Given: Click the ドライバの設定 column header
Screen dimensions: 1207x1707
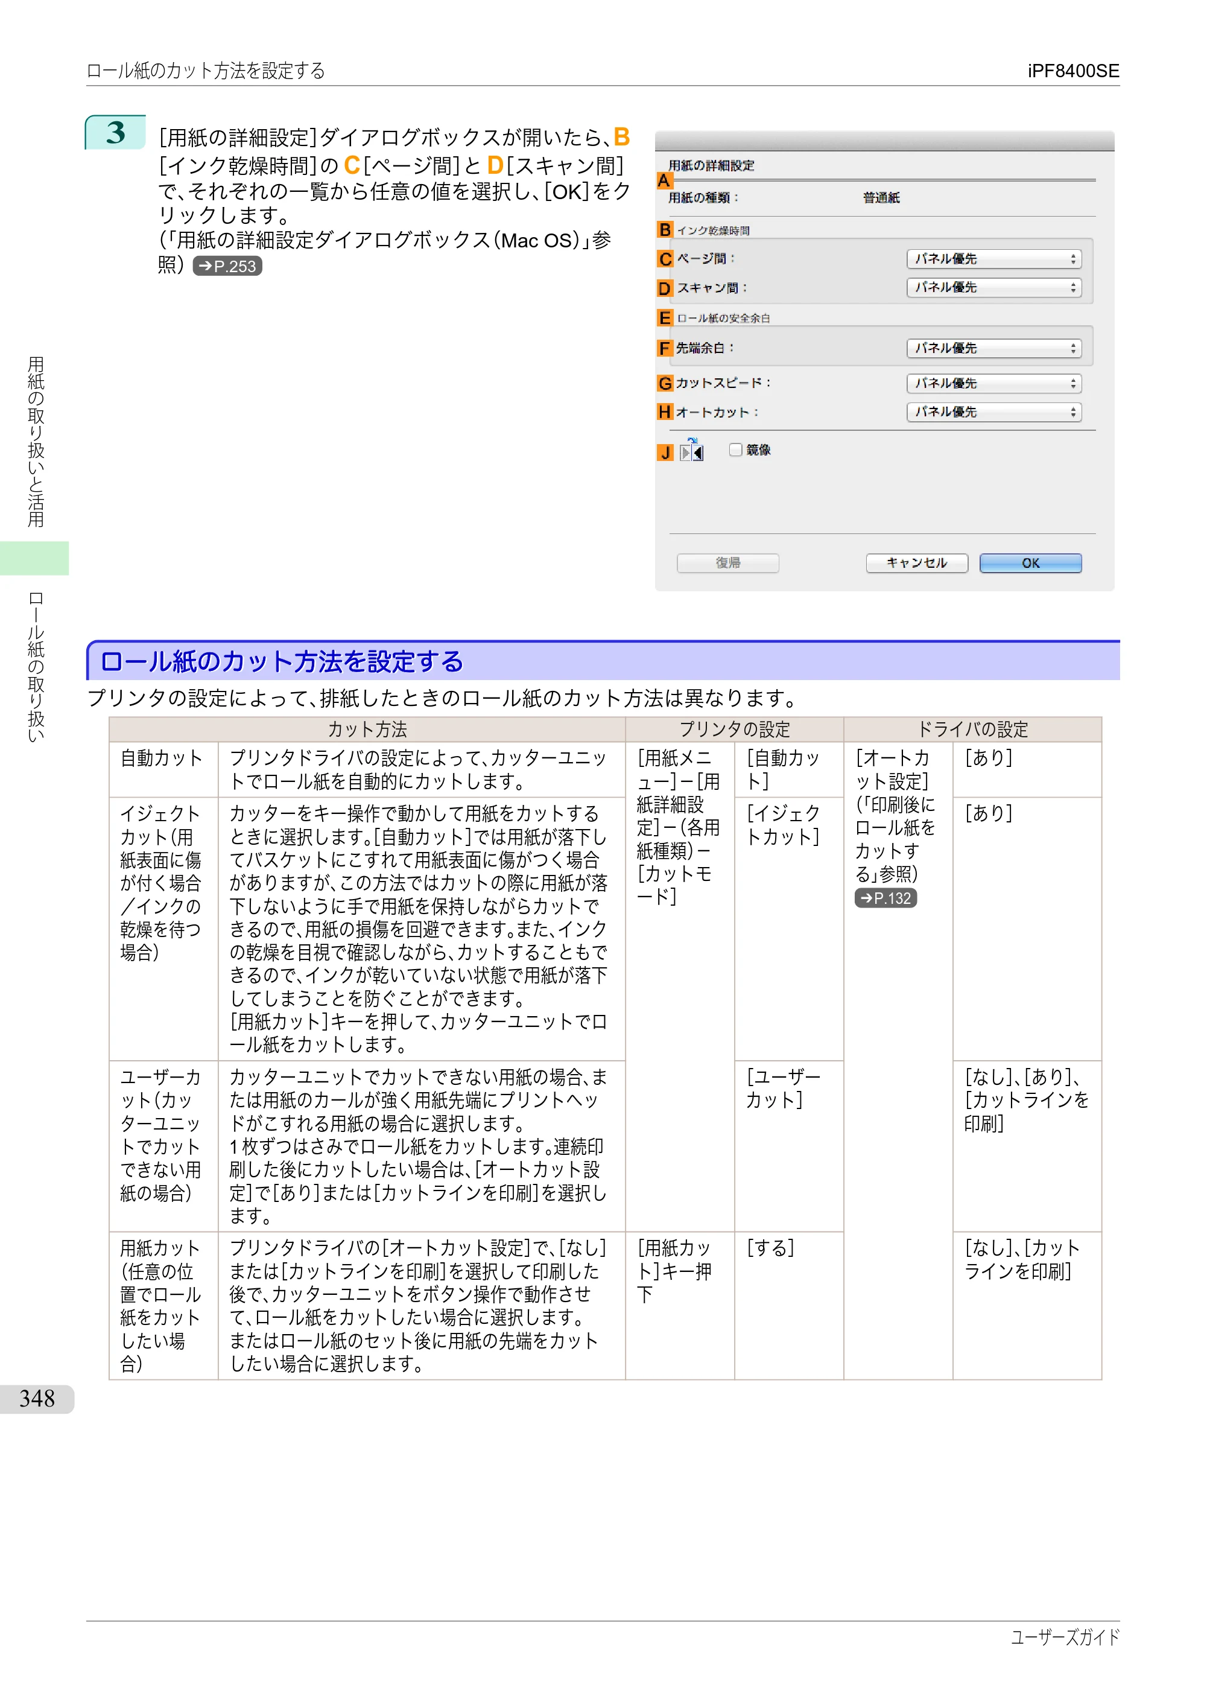Looking at the screenshot, I should (x=972, y=729).
